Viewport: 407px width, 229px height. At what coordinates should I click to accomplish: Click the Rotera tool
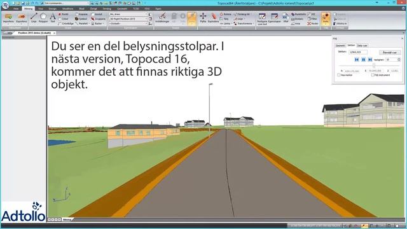[226, 14]
